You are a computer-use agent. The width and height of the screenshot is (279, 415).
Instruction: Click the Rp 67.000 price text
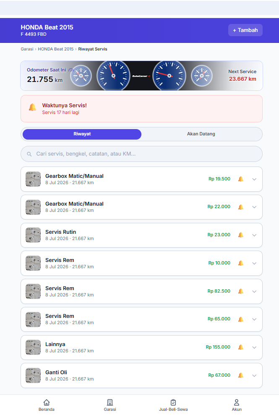coord(219,375)
